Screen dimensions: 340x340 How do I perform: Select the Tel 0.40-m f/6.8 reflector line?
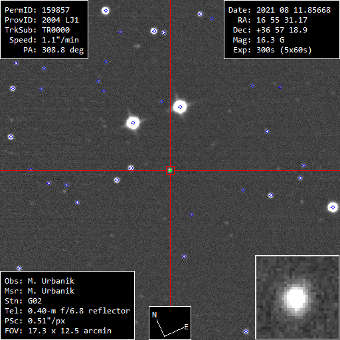(x=67, y=311)
